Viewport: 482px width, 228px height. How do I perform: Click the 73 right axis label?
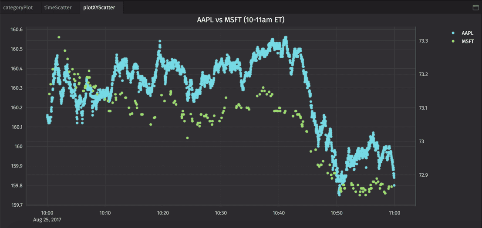click(421, 142)
